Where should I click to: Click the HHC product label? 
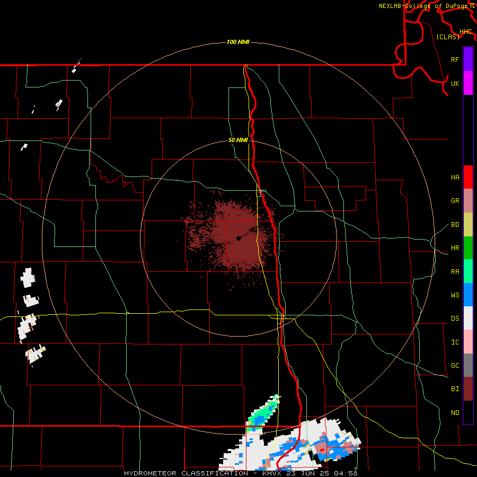[x=466, y=32]
